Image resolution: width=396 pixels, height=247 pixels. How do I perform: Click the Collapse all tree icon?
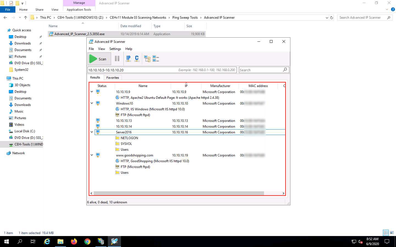pos(156,59)
